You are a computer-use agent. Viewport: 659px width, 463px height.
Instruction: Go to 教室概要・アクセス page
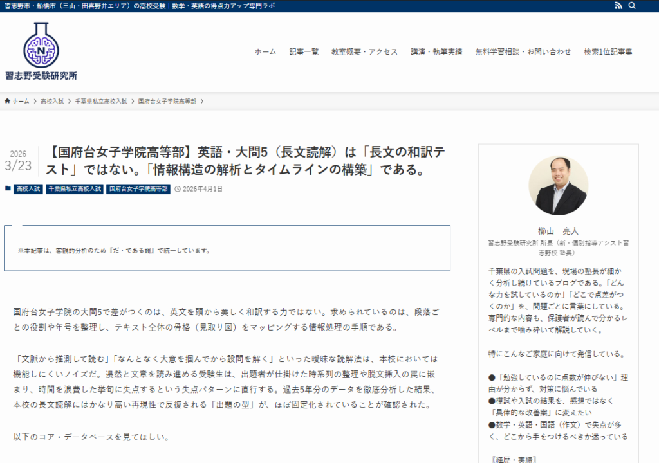364,52
